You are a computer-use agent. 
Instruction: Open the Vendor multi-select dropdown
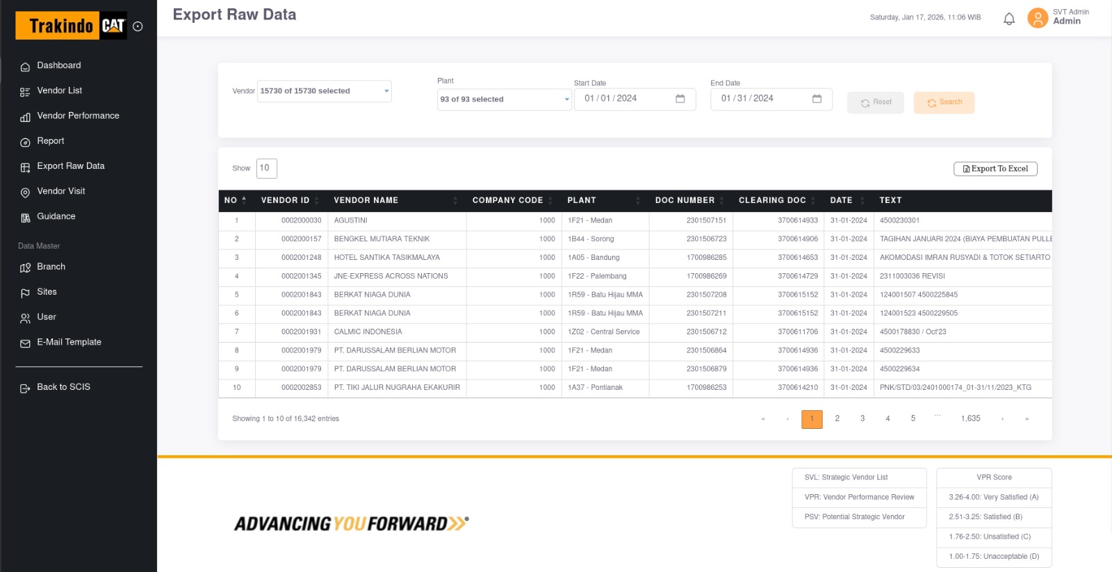(x=325, y=91)
